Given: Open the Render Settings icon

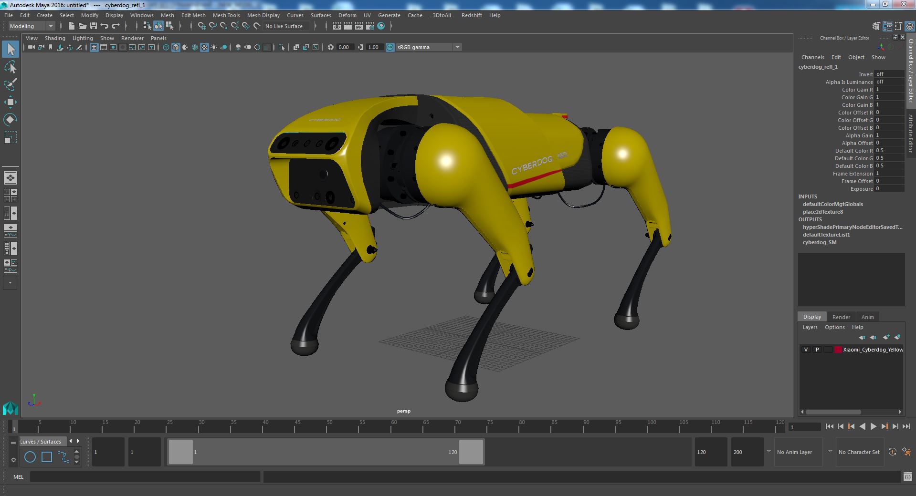Looking at the screenshot, I should 369,26.
